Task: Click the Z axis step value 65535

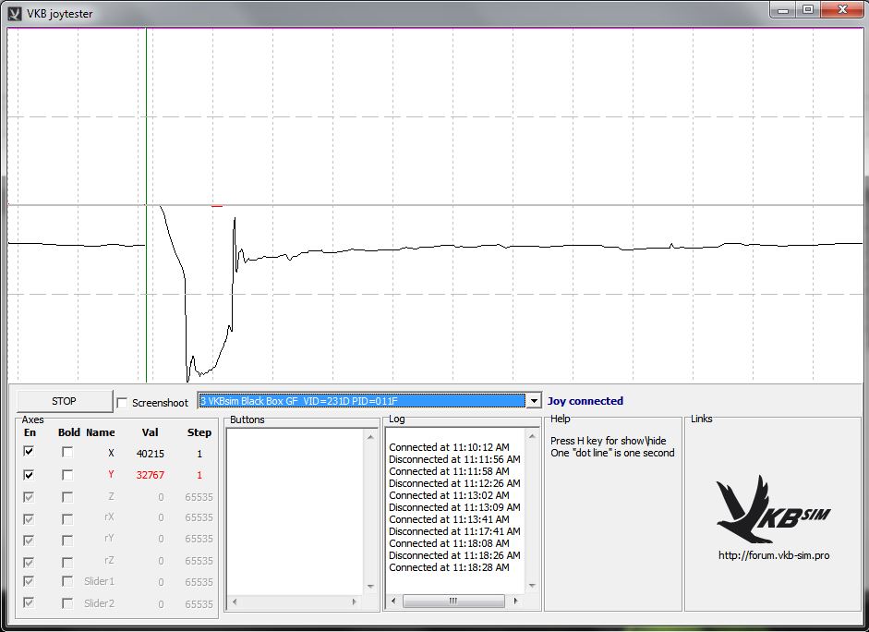Action: coord(199,497)
